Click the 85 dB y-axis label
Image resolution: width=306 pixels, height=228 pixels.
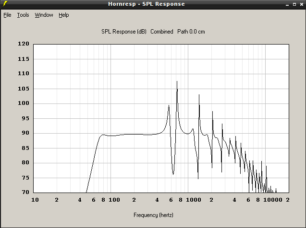[x=25, y=148]
